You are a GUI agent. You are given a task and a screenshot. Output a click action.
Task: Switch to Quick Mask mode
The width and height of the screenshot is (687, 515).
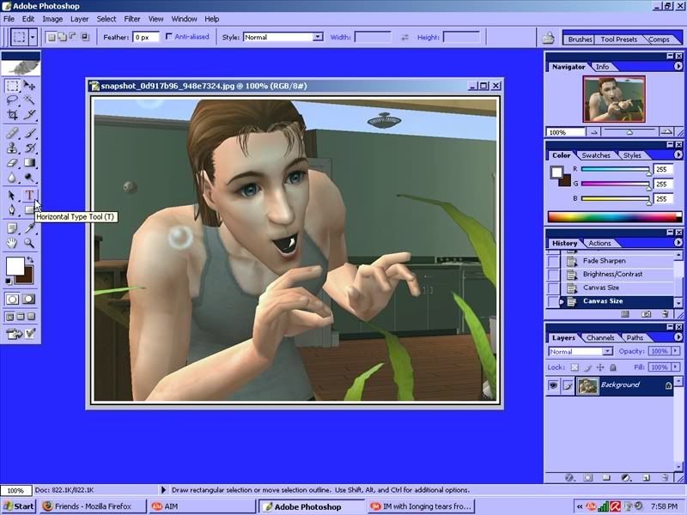tap(29, 299)
